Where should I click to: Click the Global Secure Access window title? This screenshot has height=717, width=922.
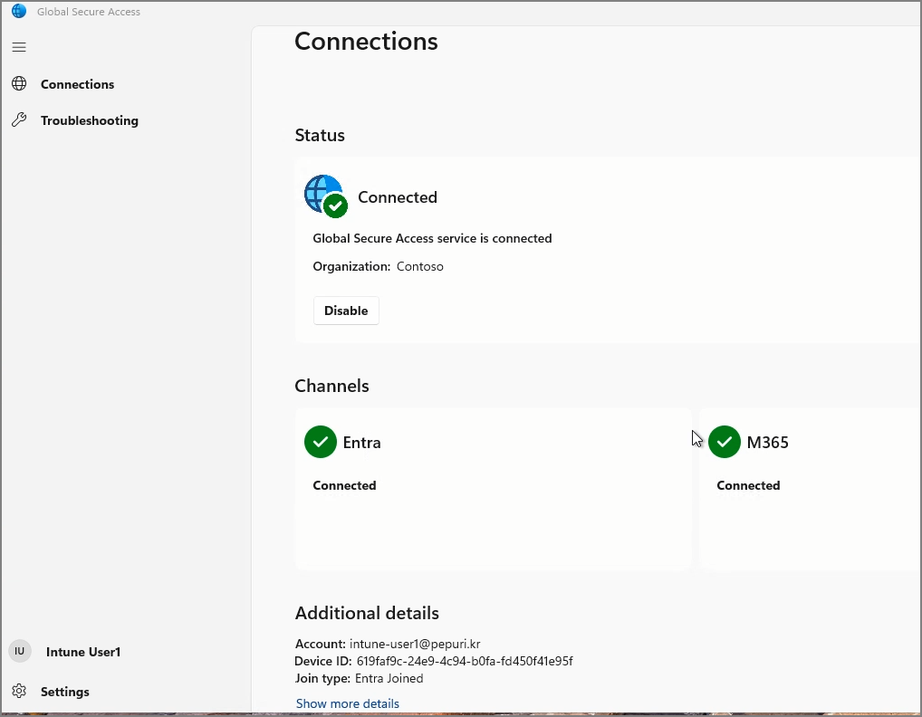point(89,11)
